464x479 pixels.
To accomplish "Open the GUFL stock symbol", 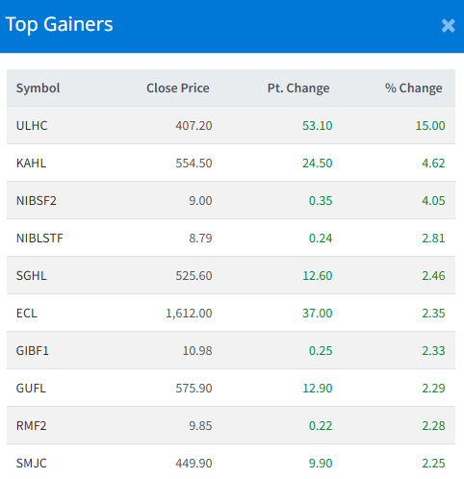I will [x=31, y=388].
